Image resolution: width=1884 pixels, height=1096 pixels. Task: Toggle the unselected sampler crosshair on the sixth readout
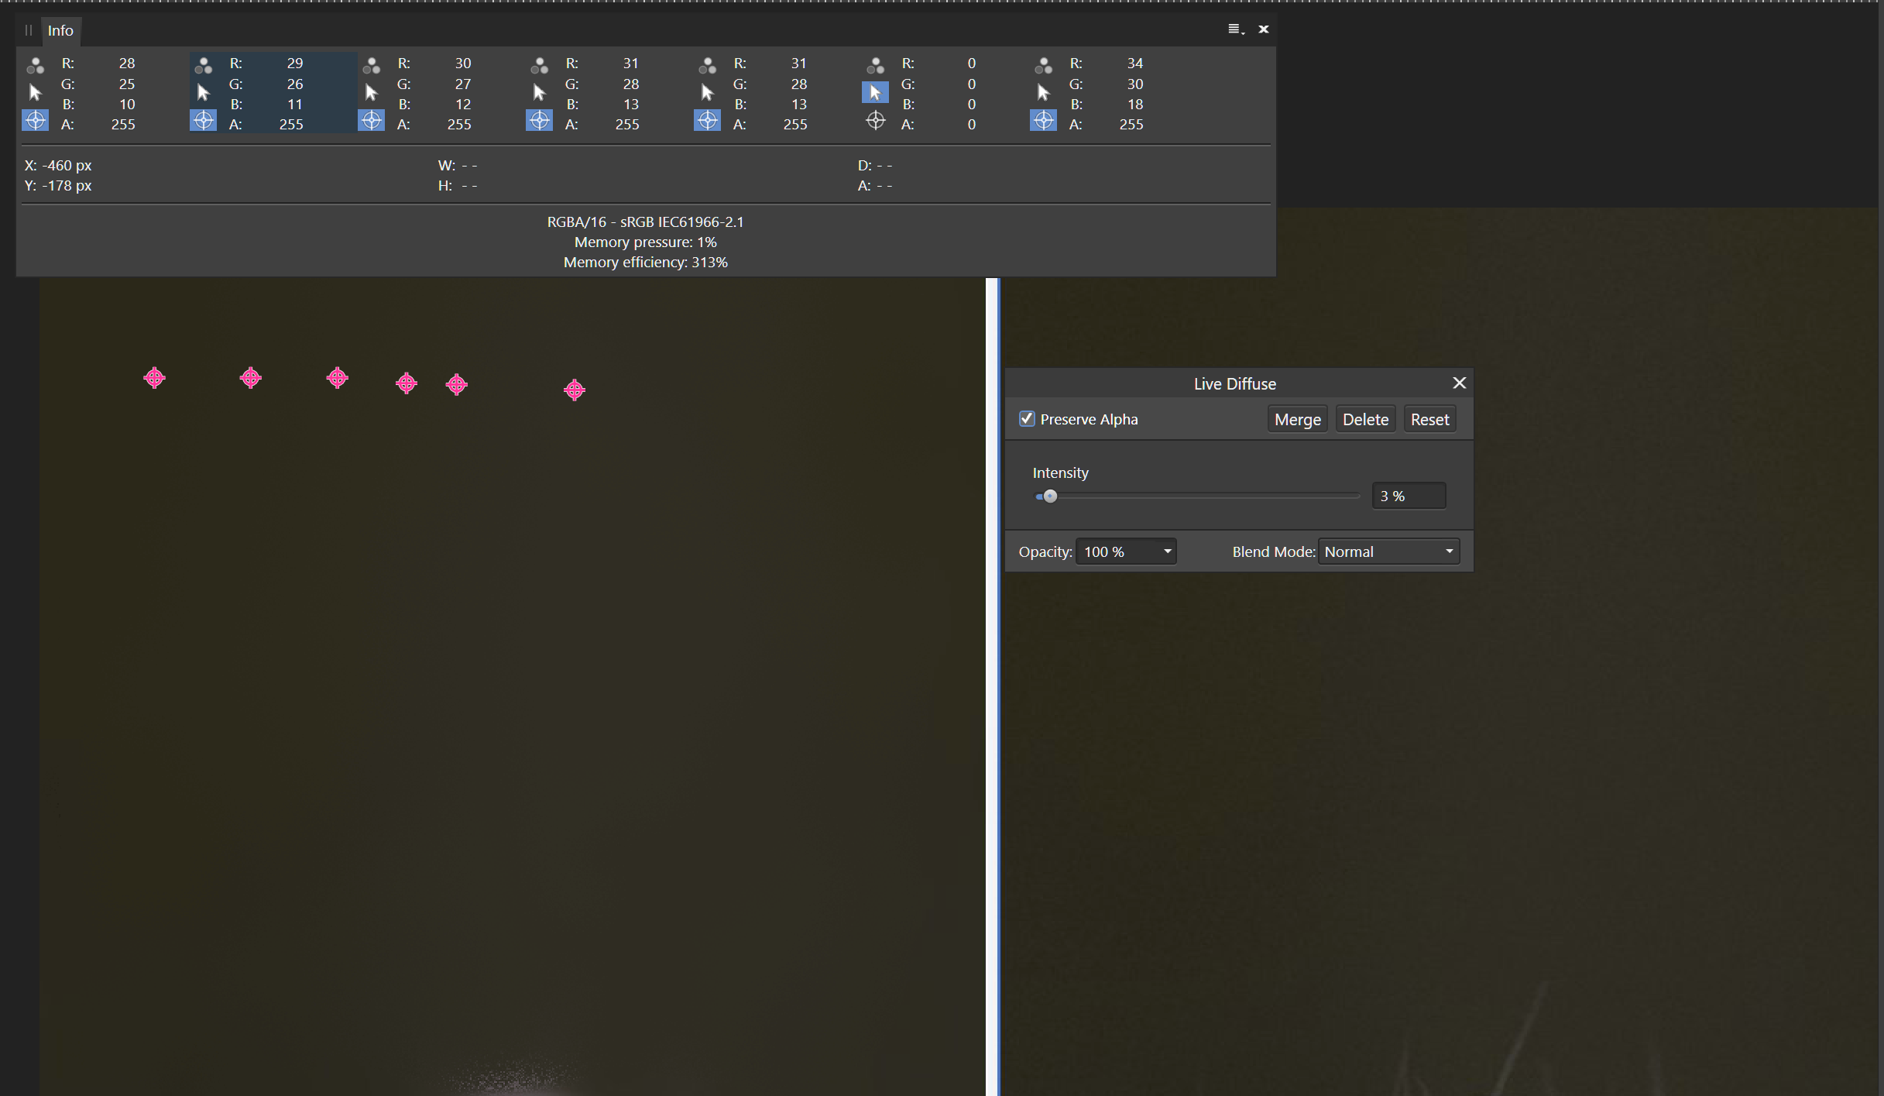pyautogui.click(x=875, y=120)
